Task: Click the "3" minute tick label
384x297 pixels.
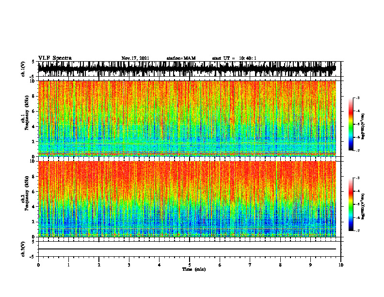Action: coord(129,265)
